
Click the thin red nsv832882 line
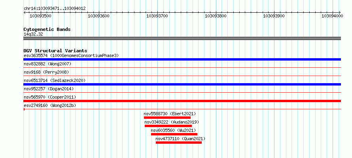point(182,67)
